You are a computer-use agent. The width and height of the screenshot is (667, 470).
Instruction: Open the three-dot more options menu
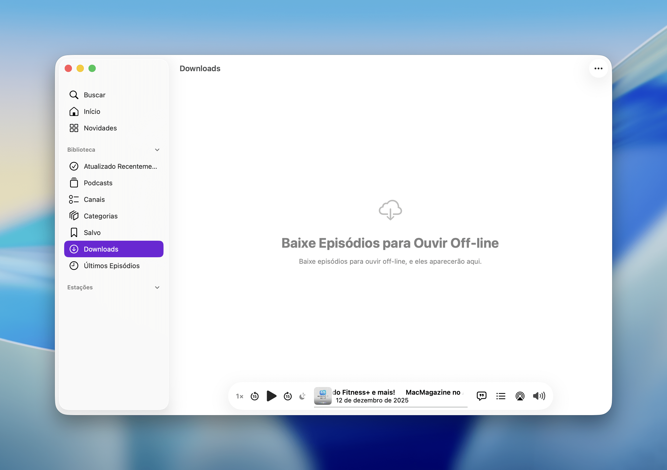[x=598, y=69]
